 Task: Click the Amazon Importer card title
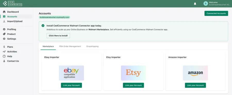[x=177, y=57]
